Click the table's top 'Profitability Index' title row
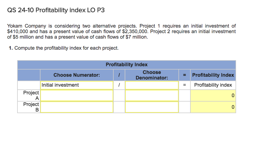The height and width of the screenshot is (149, 276). pyautogui.click(x=127, y=65)
